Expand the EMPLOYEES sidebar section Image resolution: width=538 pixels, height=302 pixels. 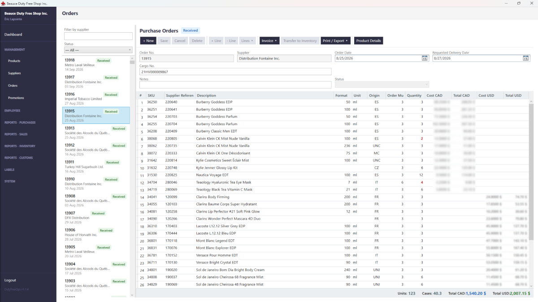(13, 111)
